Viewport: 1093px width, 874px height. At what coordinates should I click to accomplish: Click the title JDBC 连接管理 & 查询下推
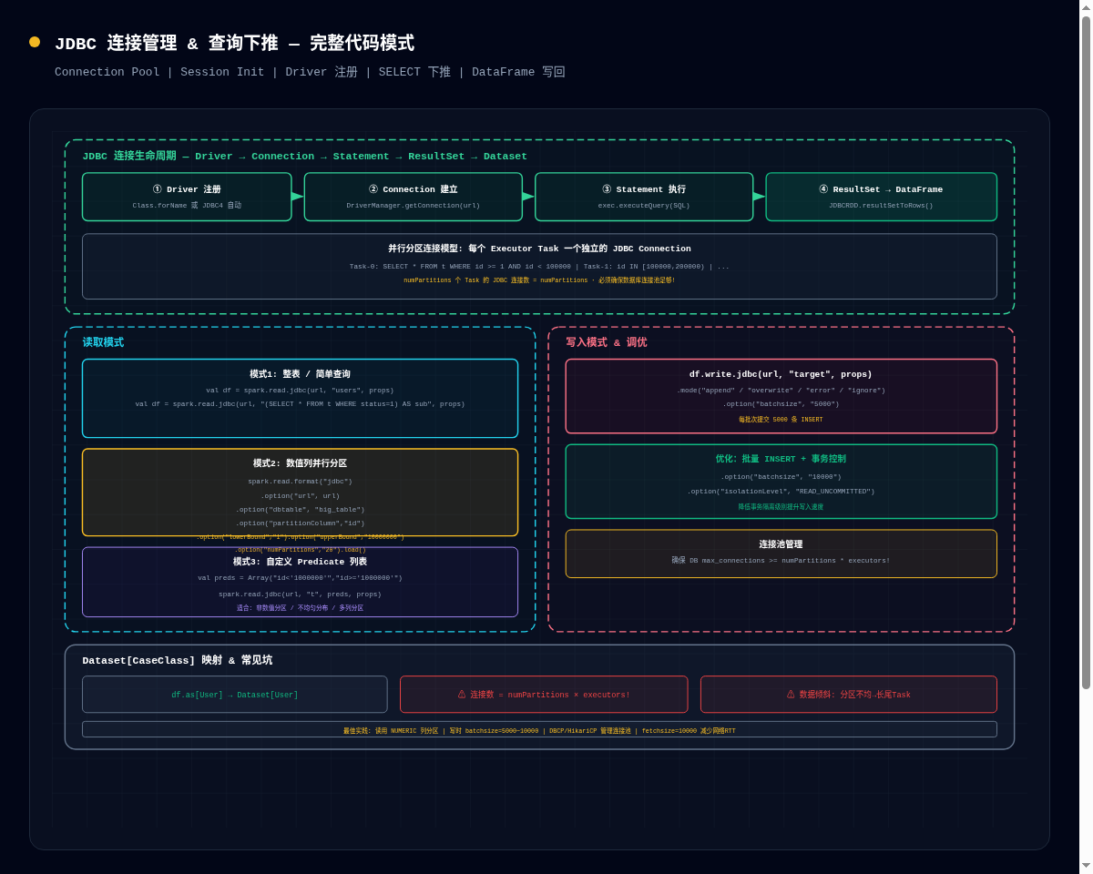pyautogui.click(x=234, y=44)
